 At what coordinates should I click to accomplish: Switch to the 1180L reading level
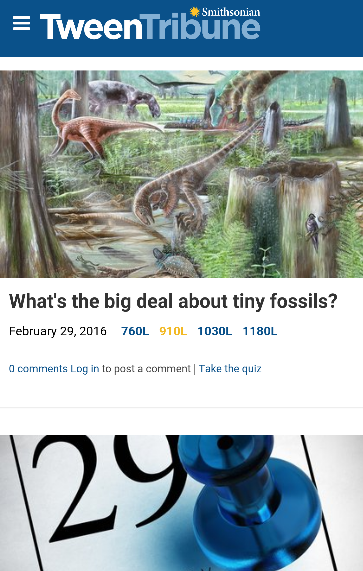[x=260, y=331]
